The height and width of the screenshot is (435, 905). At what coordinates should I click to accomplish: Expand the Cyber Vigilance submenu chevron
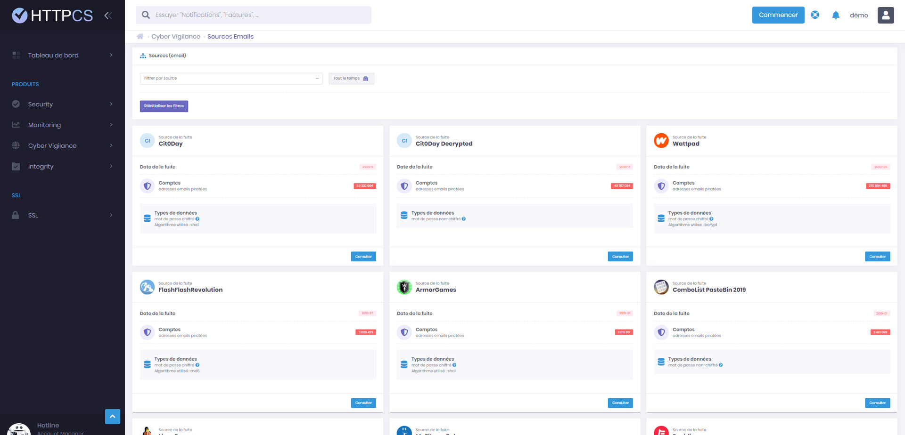(111, 145)
